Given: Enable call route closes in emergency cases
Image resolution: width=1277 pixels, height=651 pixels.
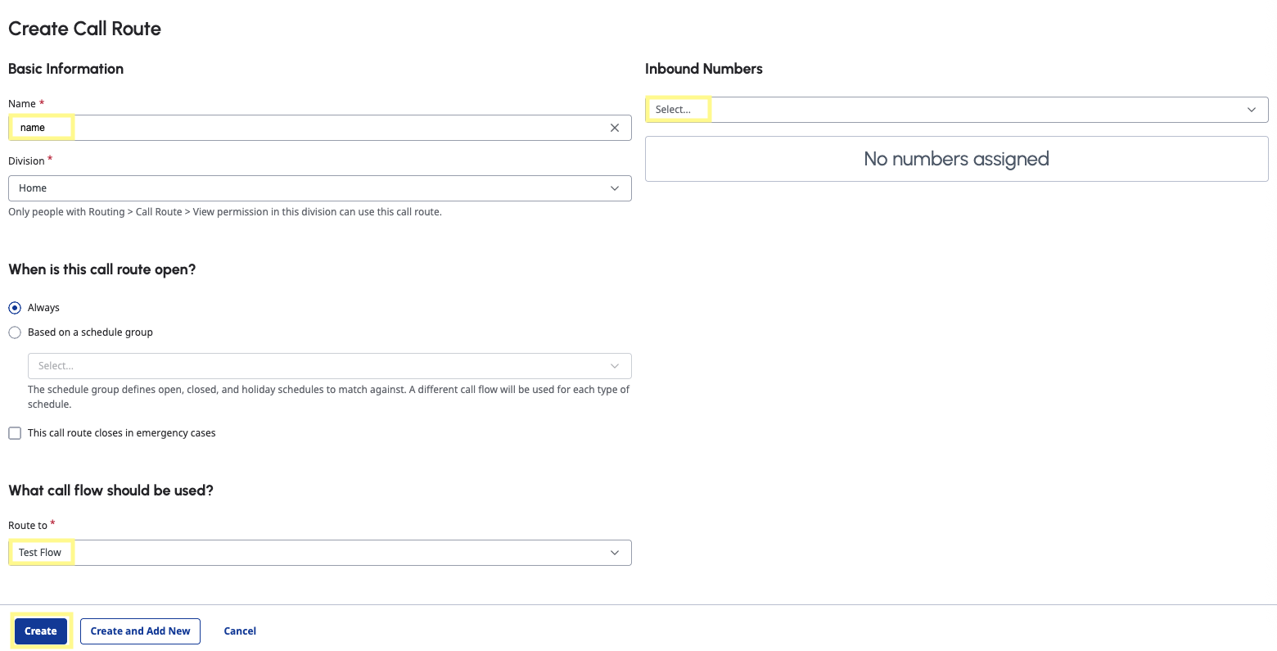Looking at the screenshot, I should [15, 433].
